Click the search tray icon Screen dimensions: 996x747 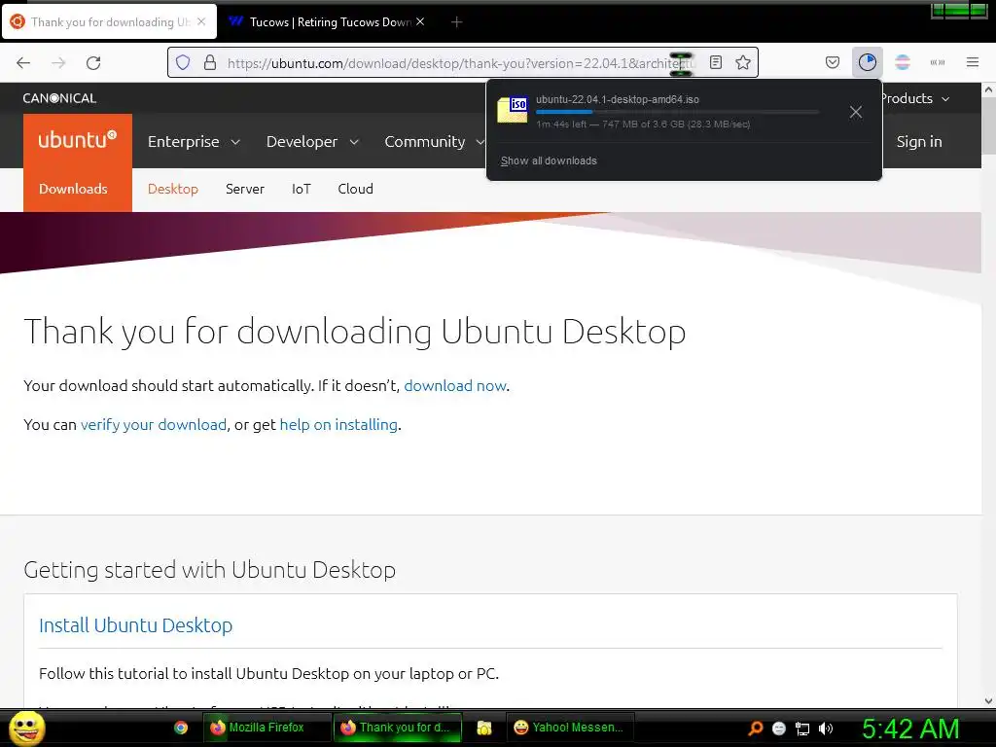[755, 729]
